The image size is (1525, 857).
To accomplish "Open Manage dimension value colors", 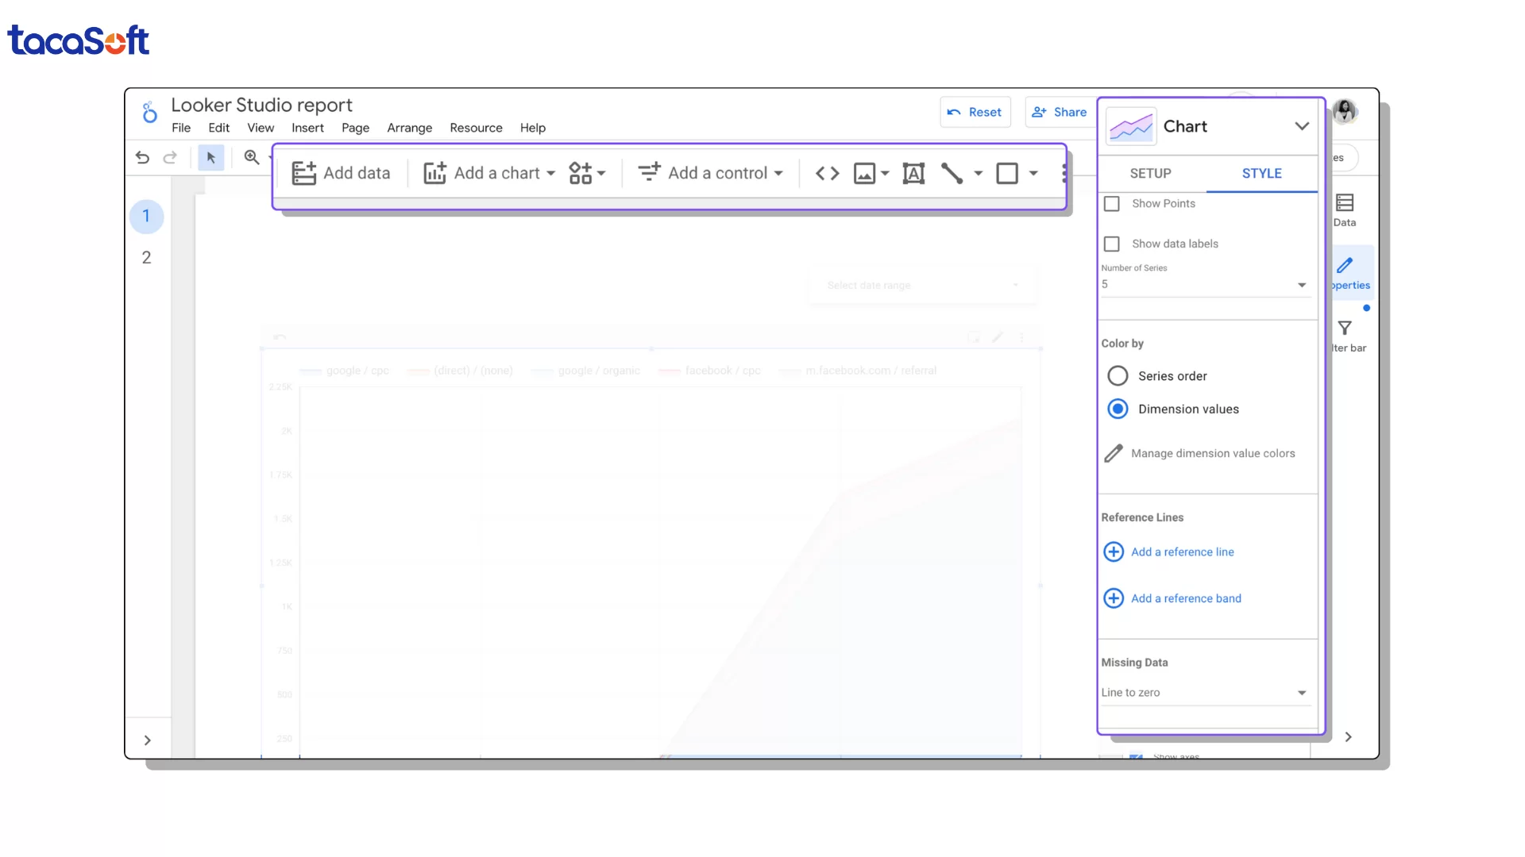I will (x=1212, y=453).
